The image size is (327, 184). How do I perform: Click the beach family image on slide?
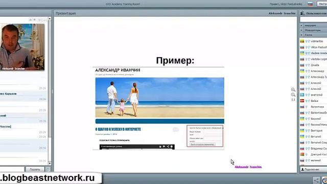click(160, 98)
